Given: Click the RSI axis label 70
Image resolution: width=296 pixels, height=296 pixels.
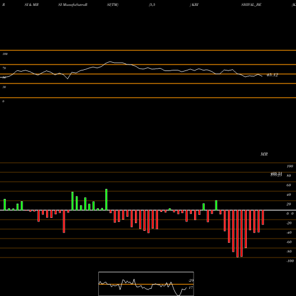Looking at the screenshot, I should 4,68.
